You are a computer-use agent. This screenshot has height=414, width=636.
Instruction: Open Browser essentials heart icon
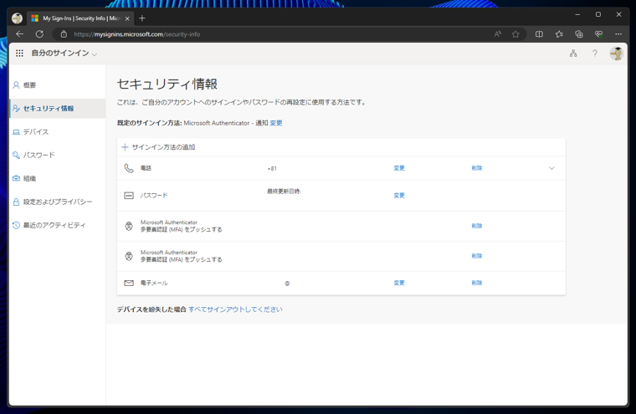[598, 34]
